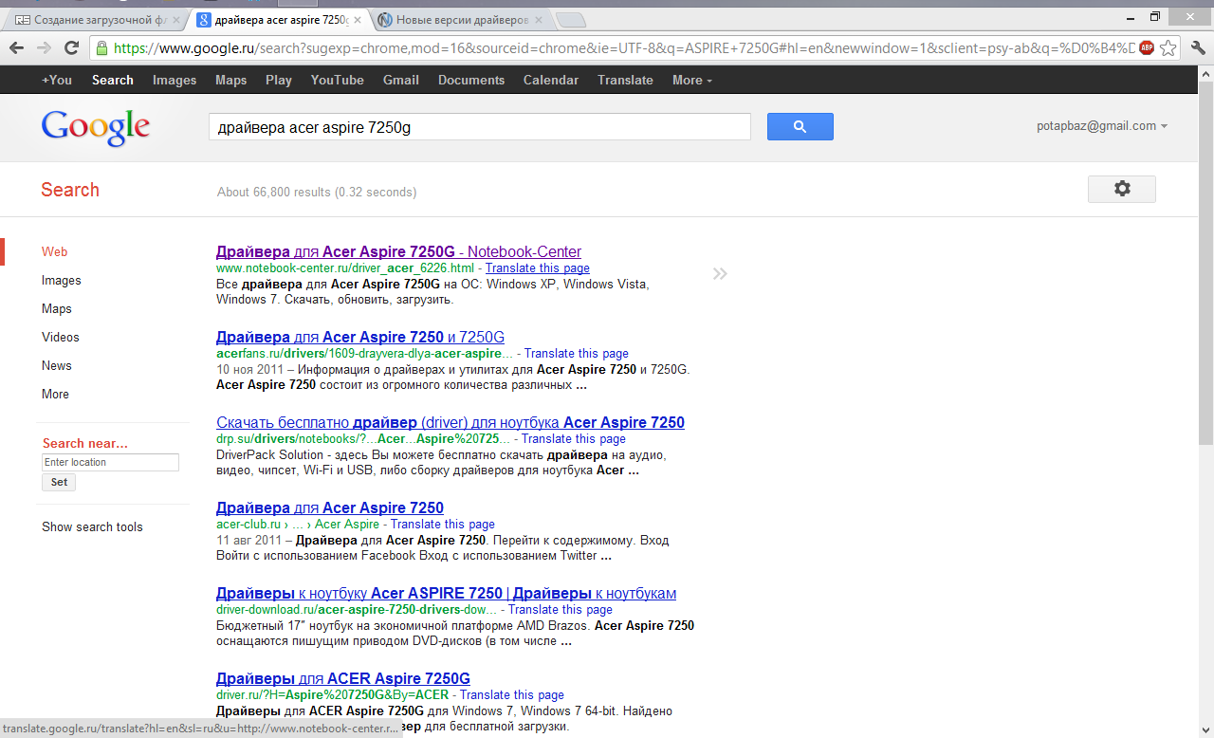Image resolution: width=1214 pixels, height=738 pixels.
Task: Open a new browser tab
Action: tap(569, 19)
